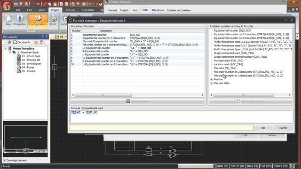The width and height of the screenshot is (301, 169).
Task: Toggle SNAP (F9) in status bar
Action: [252, 166]
